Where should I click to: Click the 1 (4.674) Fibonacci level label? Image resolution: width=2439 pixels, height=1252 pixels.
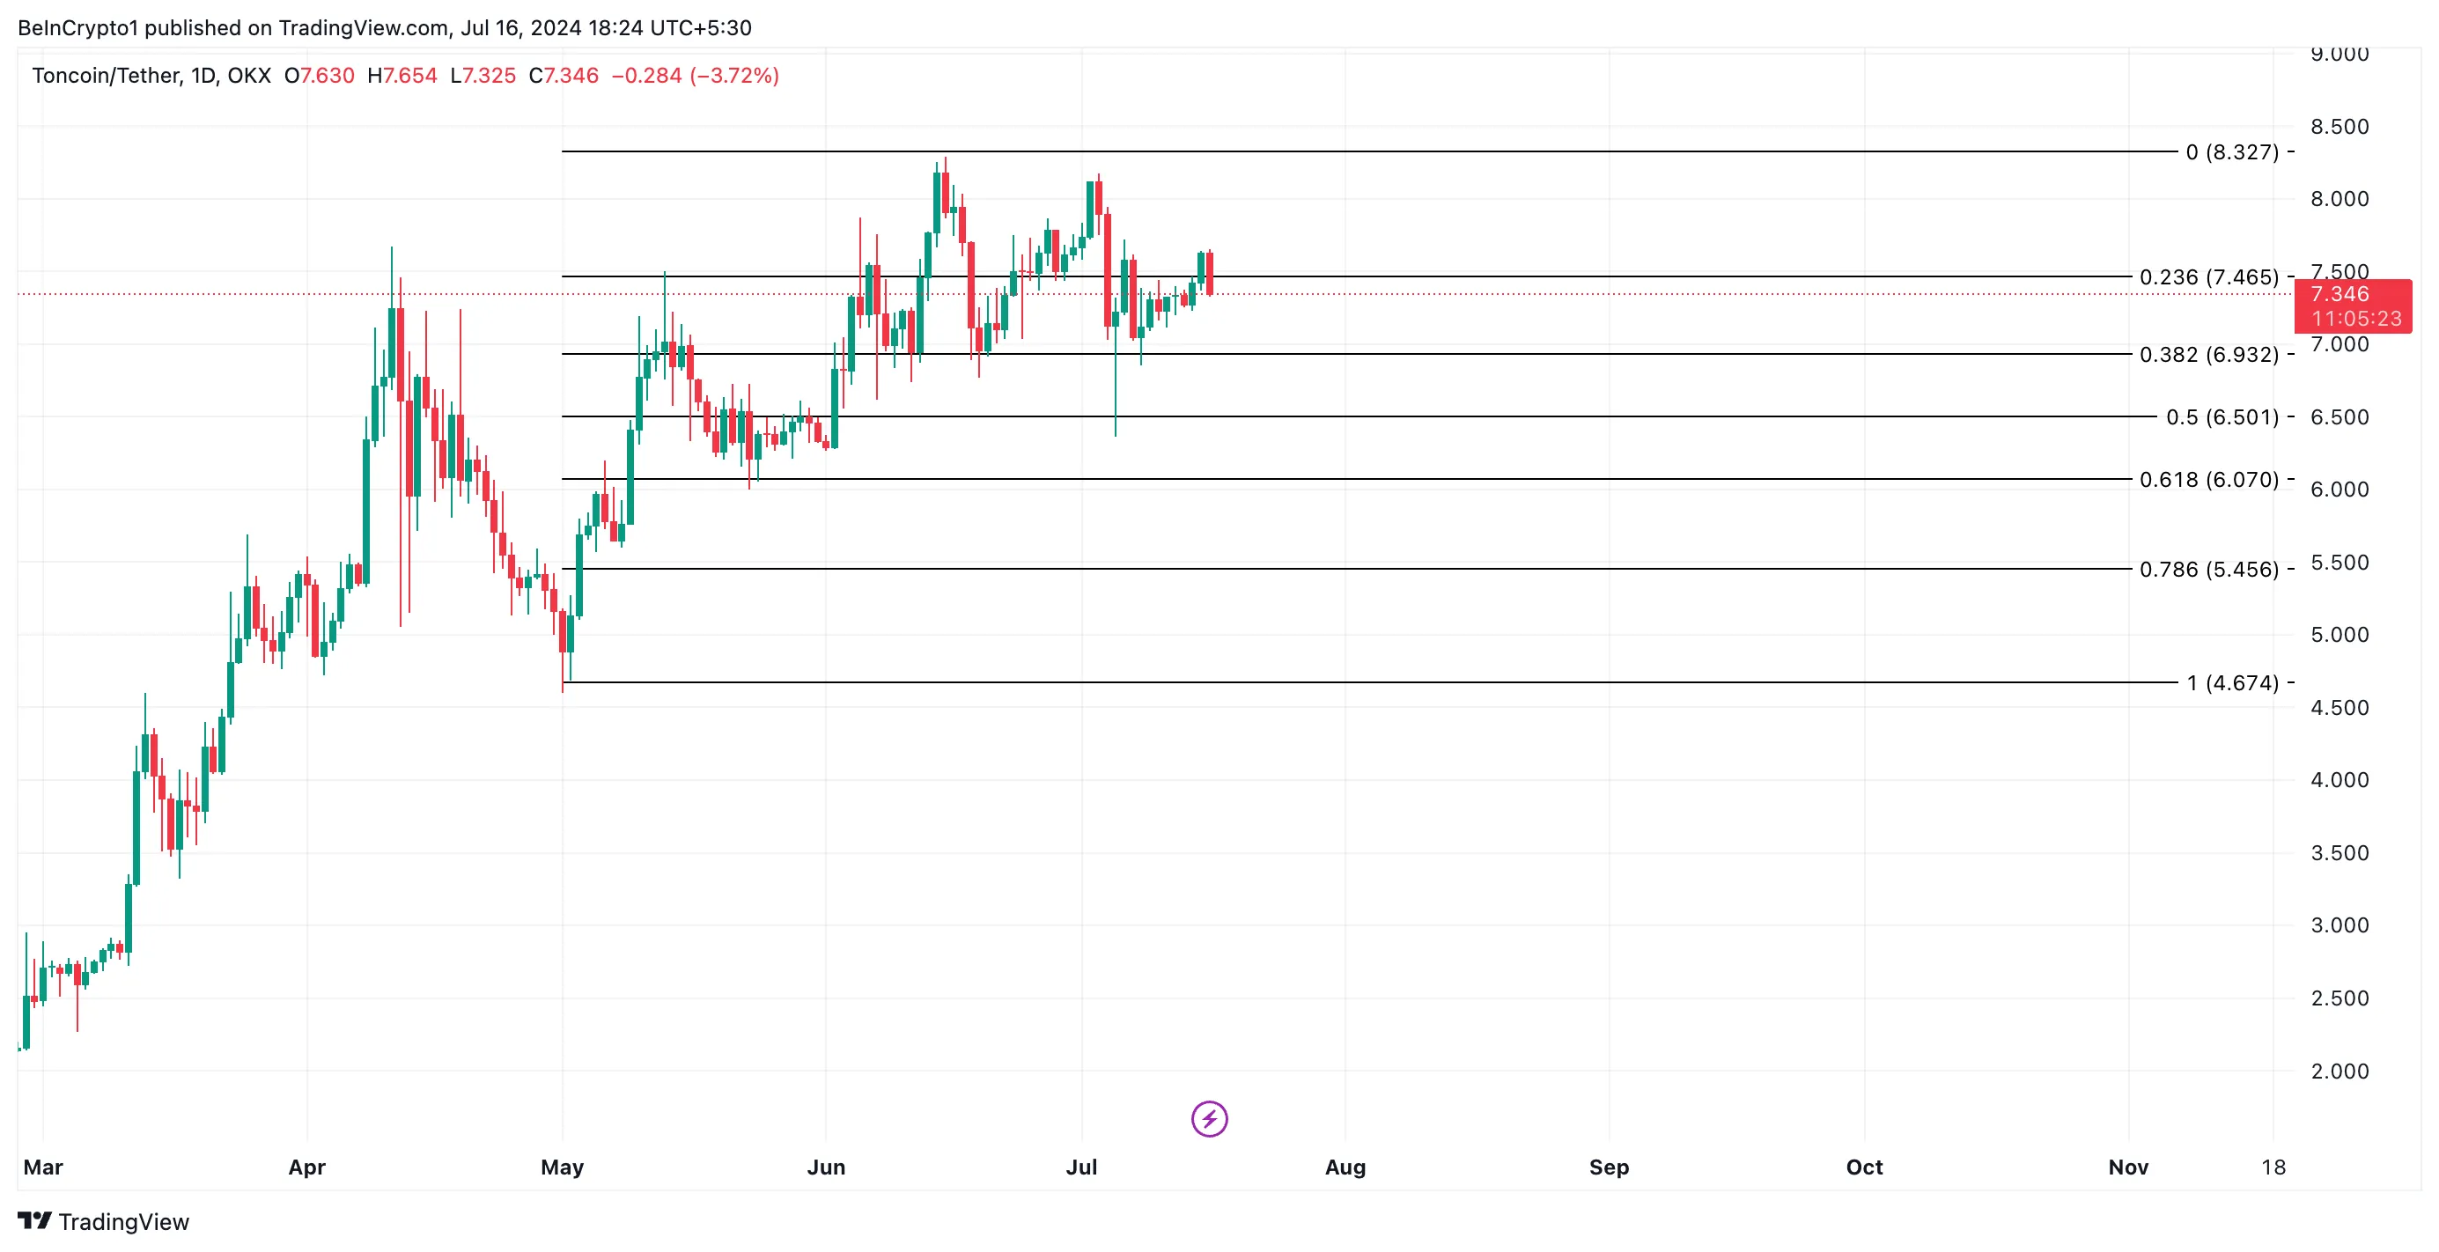pos(2233,683)
